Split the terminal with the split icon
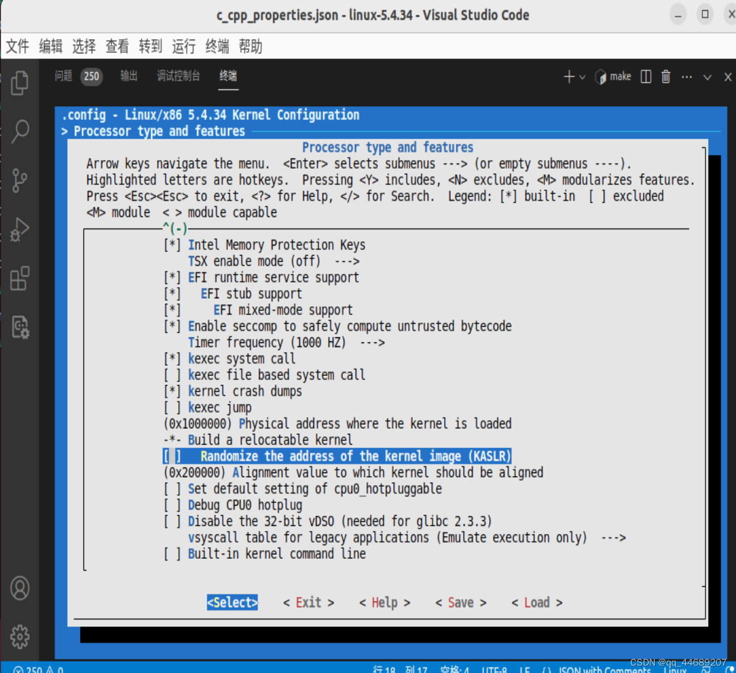736x673 pixels. pos(646,76)
